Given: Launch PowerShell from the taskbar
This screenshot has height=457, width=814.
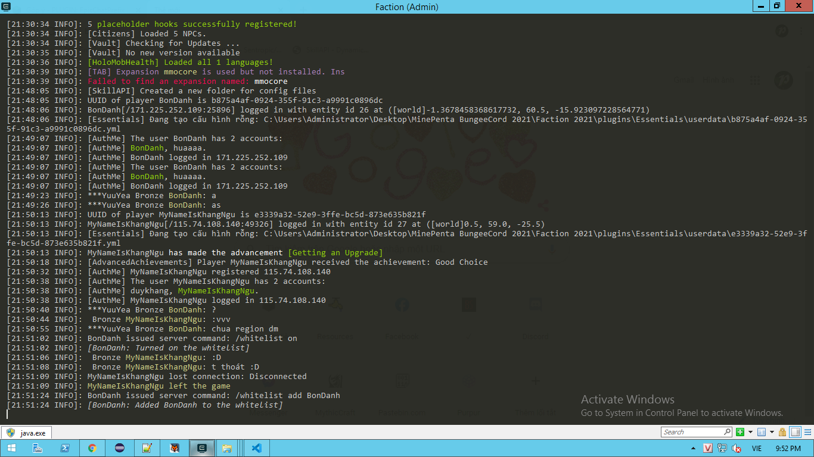Looking at the screenshot, I should pos(65,448).
